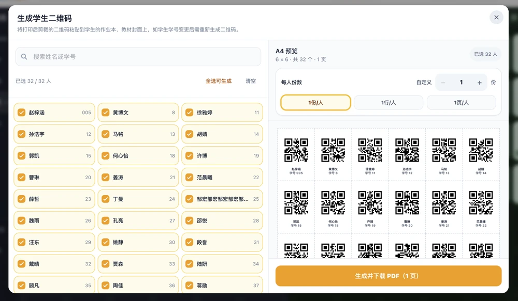518x301 pixels.
Task: Select the 1页/人 option
Action: coord(461,102)
